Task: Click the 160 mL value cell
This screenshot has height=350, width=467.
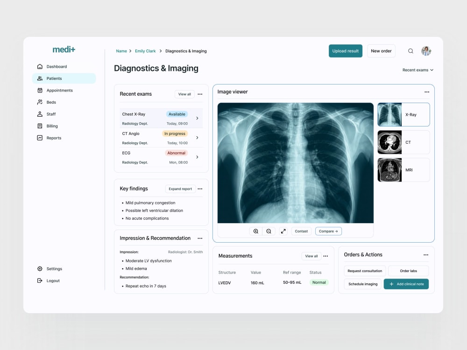Action: (257, 283)
